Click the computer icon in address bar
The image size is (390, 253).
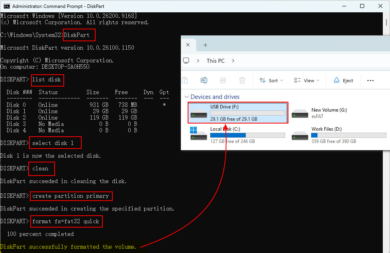[186, 61]
